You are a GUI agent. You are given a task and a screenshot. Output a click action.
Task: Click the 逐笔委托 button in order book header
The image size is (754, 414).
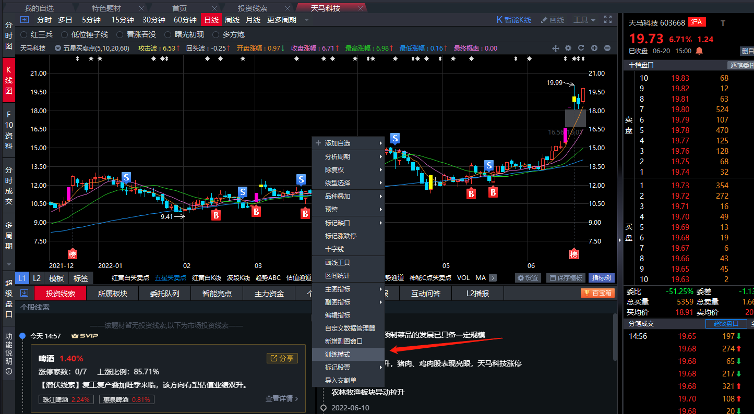point(741,65)
